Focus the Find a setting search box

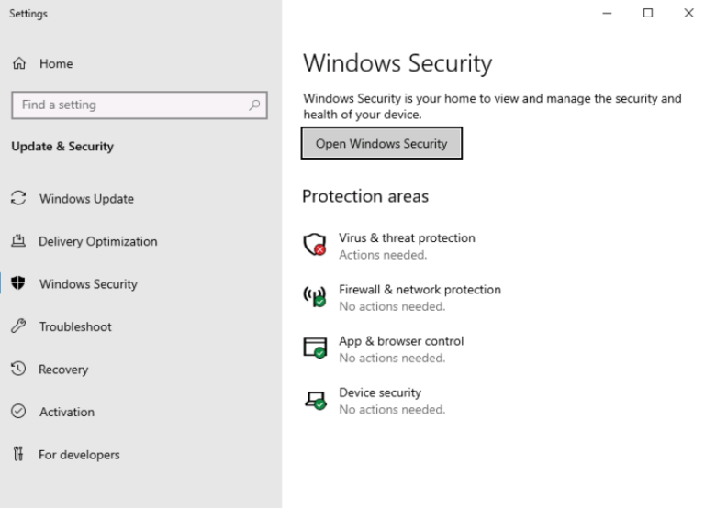129,105
